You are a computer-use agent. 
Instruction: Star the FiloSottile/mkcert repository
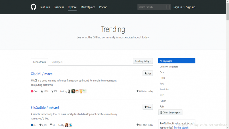pyautogui.click(x=148, y=107)
